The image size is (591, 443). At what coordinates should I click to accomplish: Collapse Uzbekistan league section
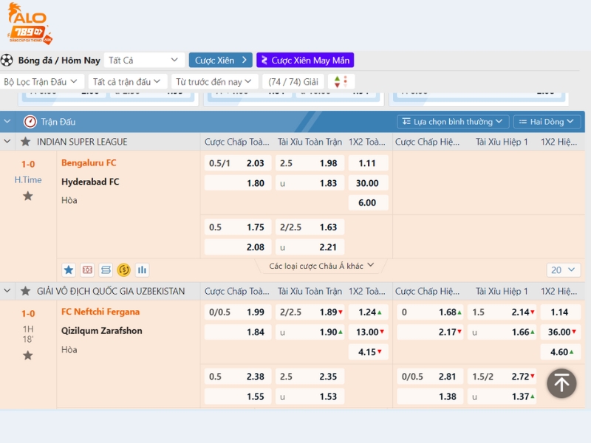[x=7, y=291]
